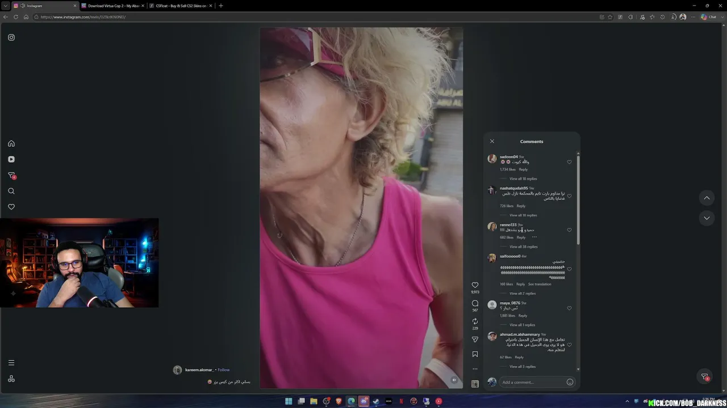Open Steam from the taskbar
This screenshot has height=408, width=727.
(x=376, y=401)
